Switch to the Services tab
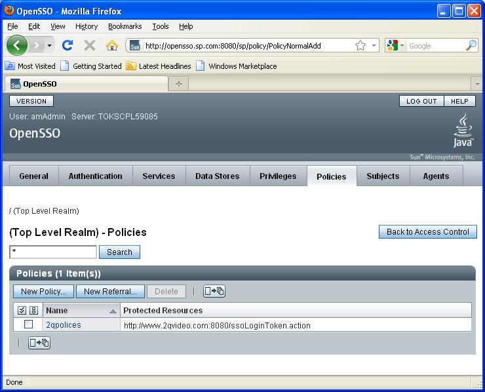This screenshot has width=485, height=392. [159, 176]
